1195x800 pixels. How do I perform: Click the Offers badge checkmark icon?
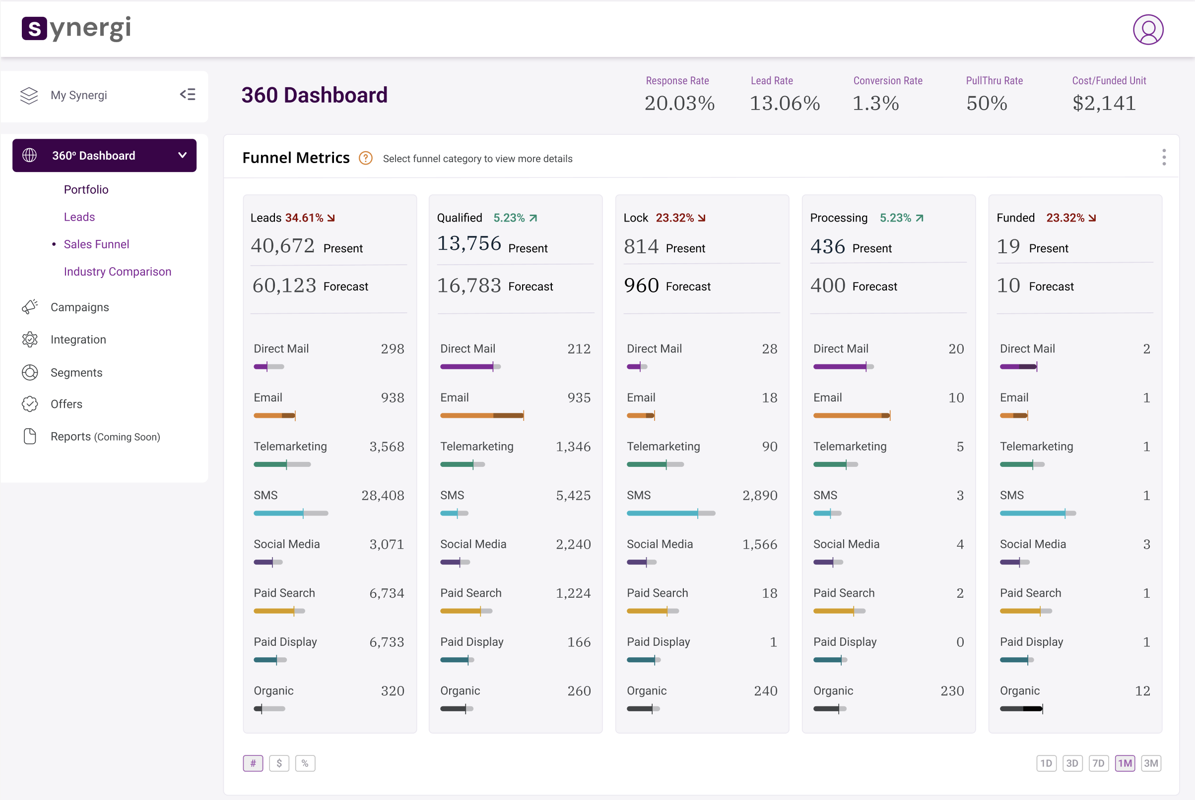(30, 403)
